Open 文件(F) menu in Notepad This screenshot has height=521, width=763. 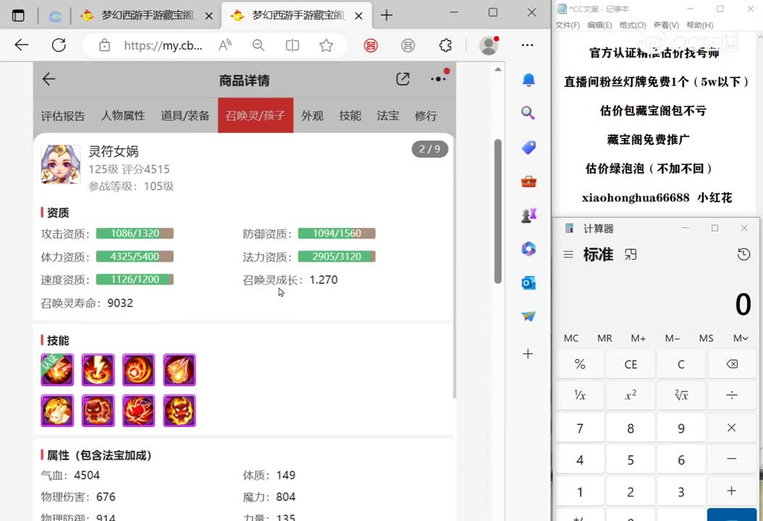(568, 25)
